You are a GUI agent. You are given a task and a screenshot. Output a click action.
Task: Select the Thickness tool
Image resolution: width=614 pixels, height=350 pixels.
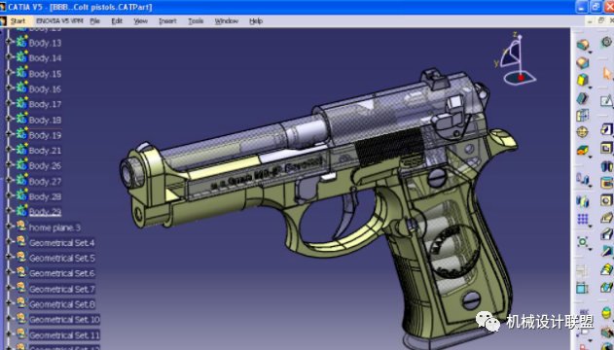583,116
